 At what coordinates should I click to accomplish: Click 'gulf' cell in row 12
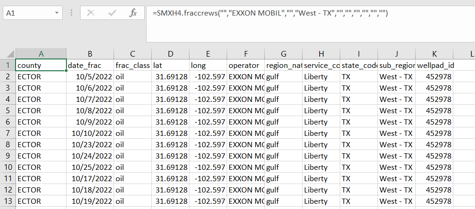pyautogui.click(x=284, y=190)
